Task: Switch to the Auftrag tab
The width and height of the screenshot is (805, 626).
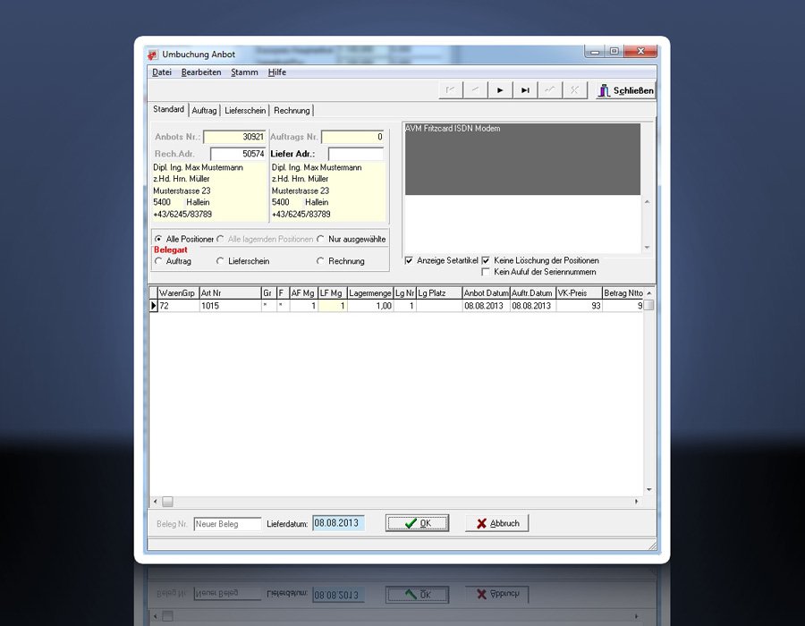Action: [x=204, y=110]
